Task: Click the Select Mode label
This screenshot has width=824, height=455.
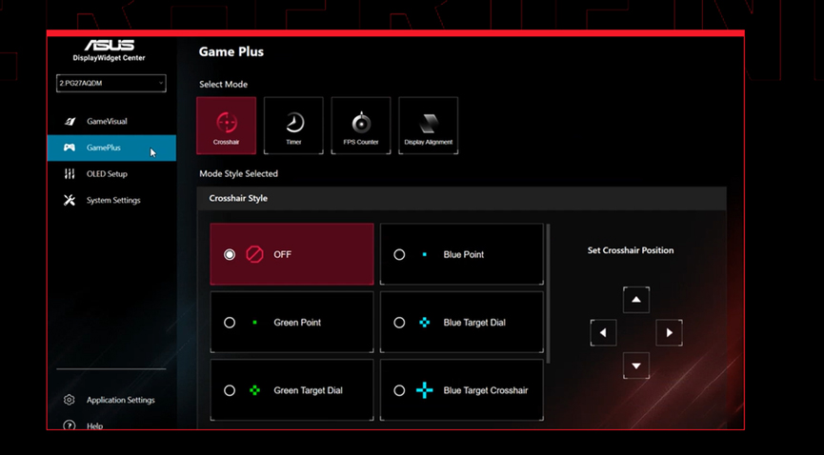Action: pyautogui.click(x=223, y=84)
